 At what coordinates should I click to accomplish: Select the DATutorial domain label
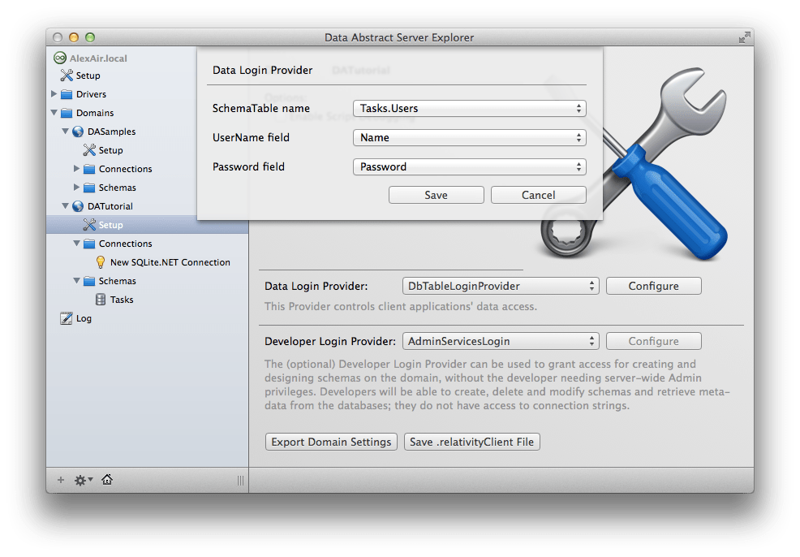110,206
